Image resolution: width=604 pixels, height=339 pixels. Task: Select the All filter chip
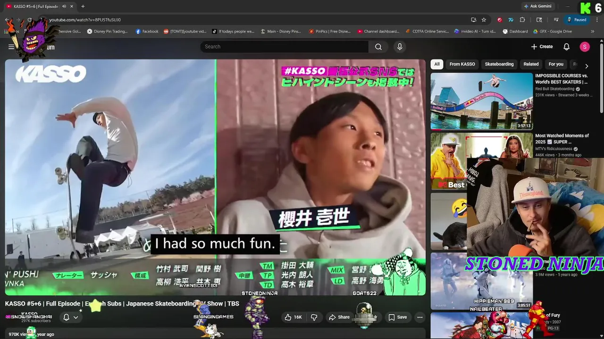pyautogui.click(x=437, y=64)
